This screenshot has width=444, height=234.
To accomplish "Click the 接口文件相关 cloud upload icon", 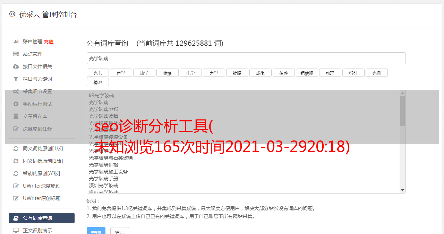I will point(16,66).
